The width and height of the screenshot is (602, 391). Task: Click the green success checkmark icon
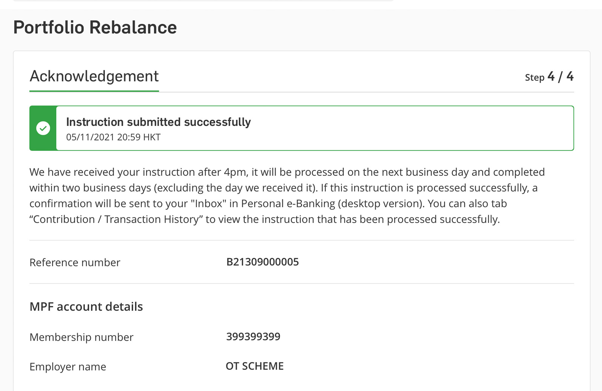43,128
